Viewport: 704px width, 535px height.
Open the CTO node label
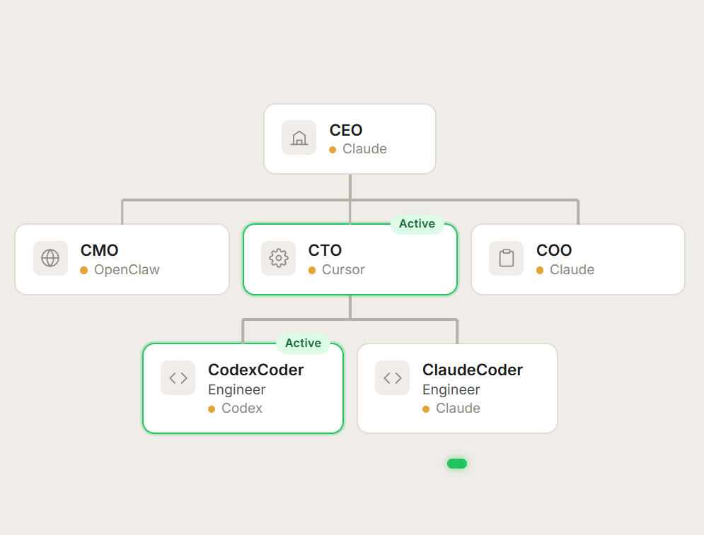tap(325, 250)
